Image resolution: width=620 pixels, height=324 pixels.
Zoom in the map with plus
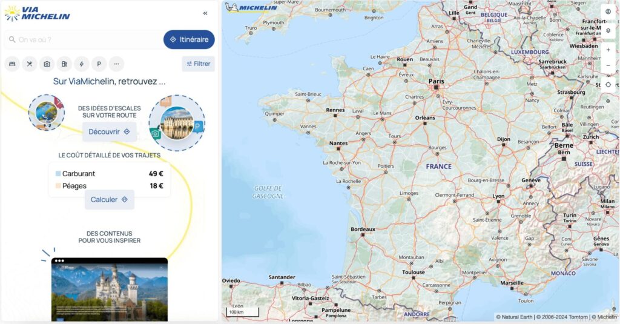(x=608, y=50)
